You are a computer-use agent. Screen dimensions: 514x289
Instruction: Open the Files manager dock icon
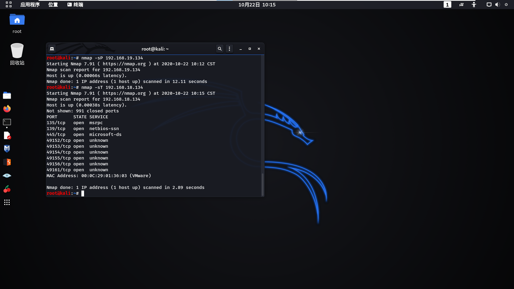[7, 96]
